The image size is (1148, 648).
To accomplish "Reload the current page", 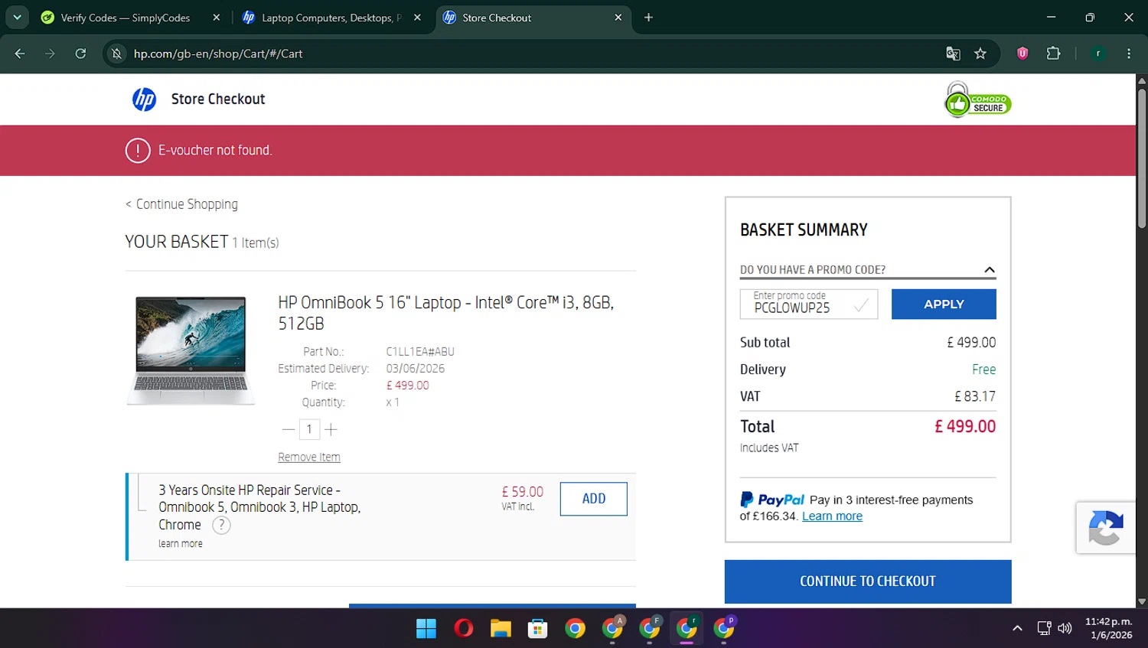I will pos(80,54).
